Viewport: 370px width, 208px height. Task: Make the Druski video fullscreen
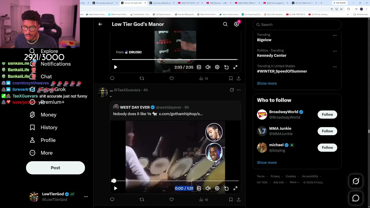tap(235, 67)
